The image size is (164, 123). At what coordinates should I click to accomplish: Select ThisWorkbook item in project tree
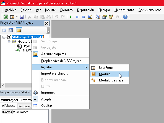point(27,50)
